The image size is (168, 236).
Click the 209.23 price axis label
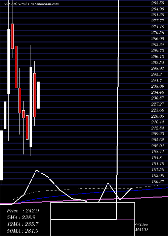click(x=158, y=134)
